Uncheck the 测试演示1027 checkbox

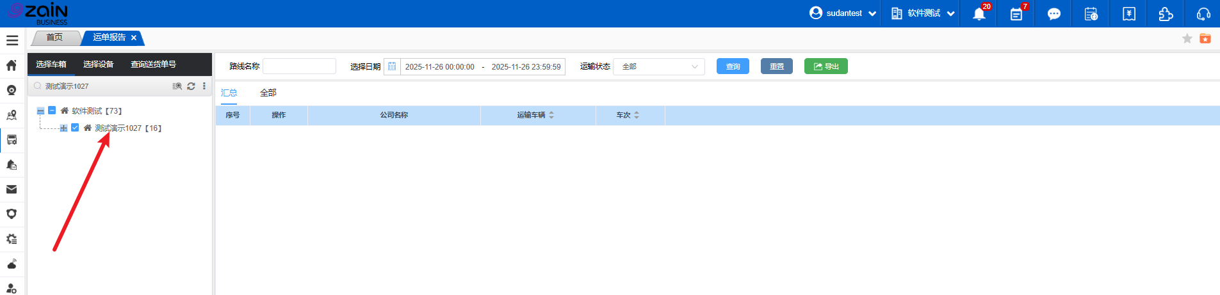click(x=75, y=128)
